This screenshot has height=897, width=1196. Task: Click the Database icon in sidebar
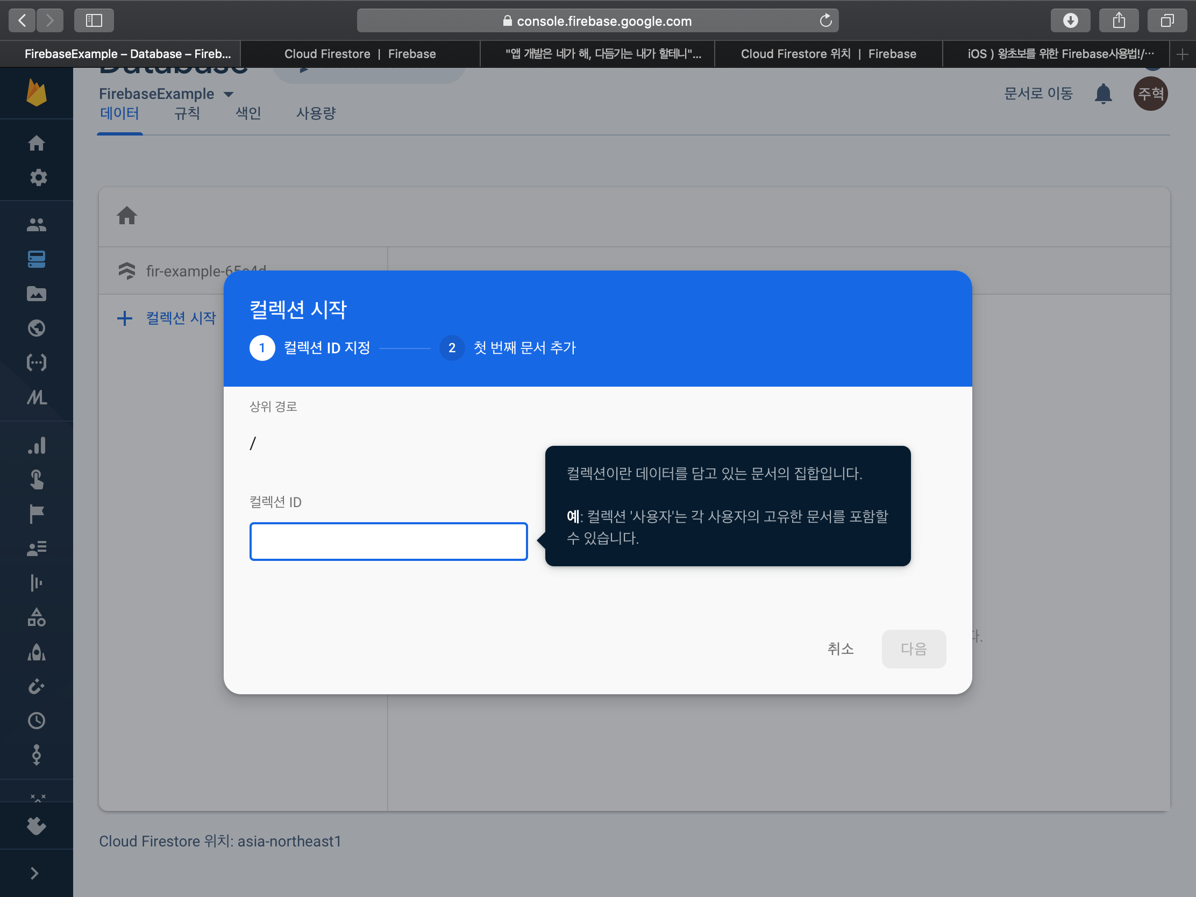tap(36, 259)
